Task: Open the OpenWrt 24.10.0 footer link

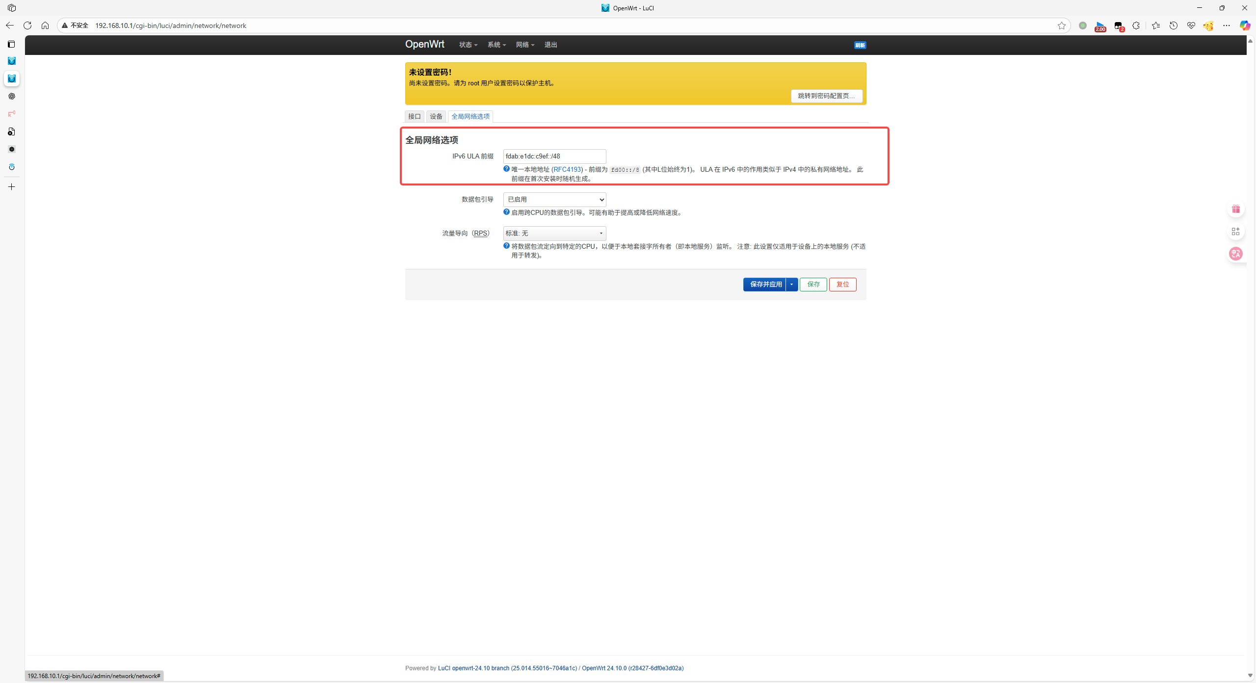Action: [632, 668]
